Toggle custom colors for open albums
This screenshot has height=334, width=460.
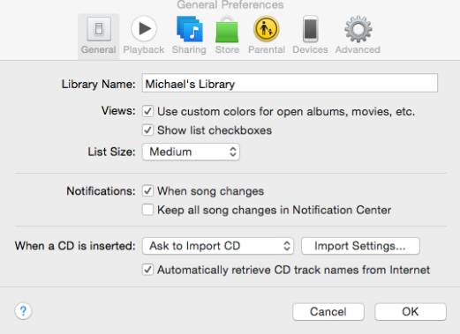tap(147, 111)
